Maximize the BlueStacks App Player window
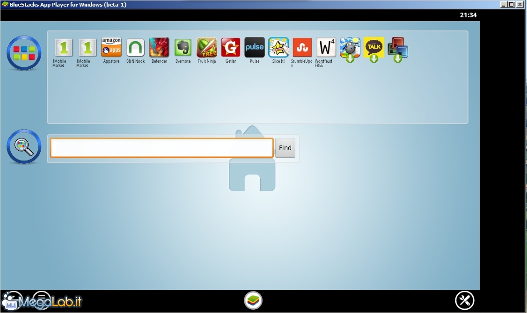527x313 pixels. pos(512,5)
